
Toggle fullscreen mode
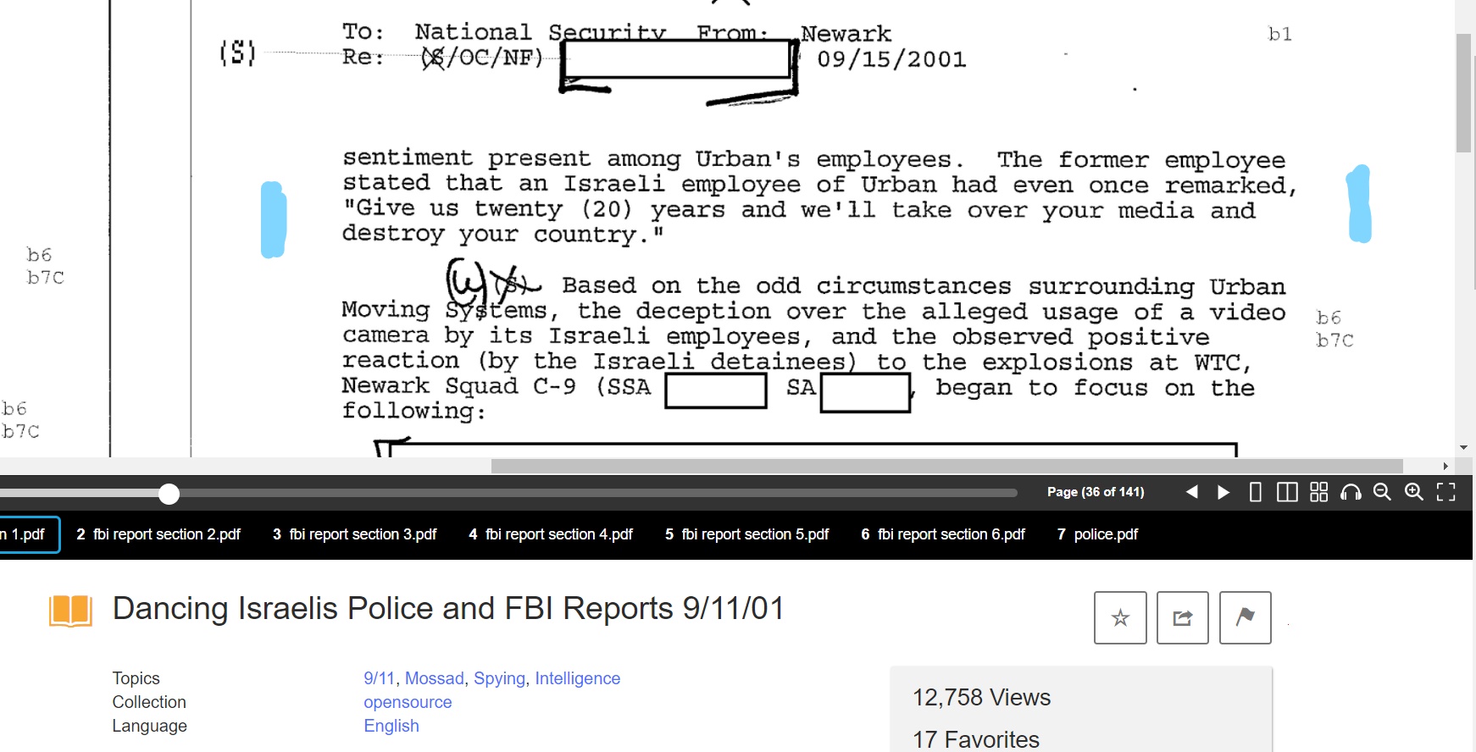1446,492
